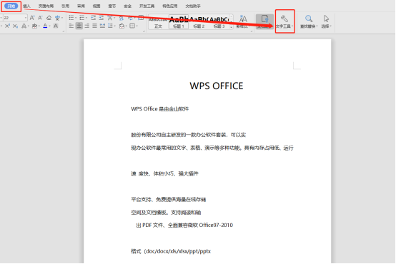Open the font size 22 dropdown
396x264 pixels.
click(x=26, y=18)
